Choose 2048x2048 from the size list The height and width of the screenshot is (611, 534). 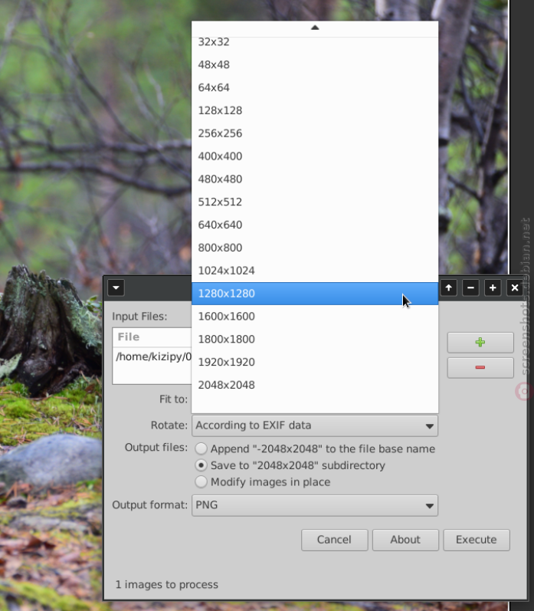(x=315, y=385)
